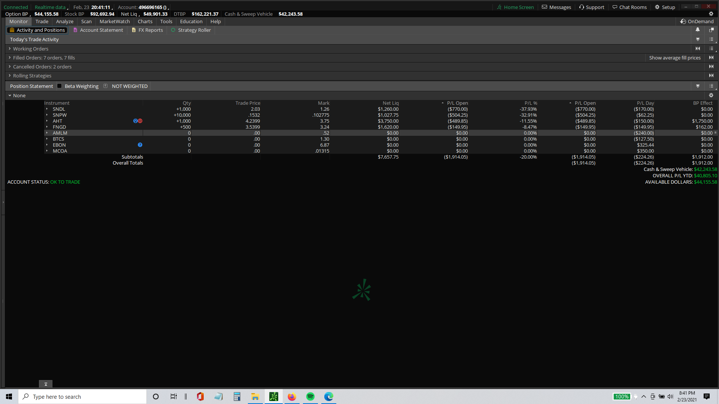719x404 pixels.
Task: Open the Position Statement list menu icon
Action: point(711,86)
